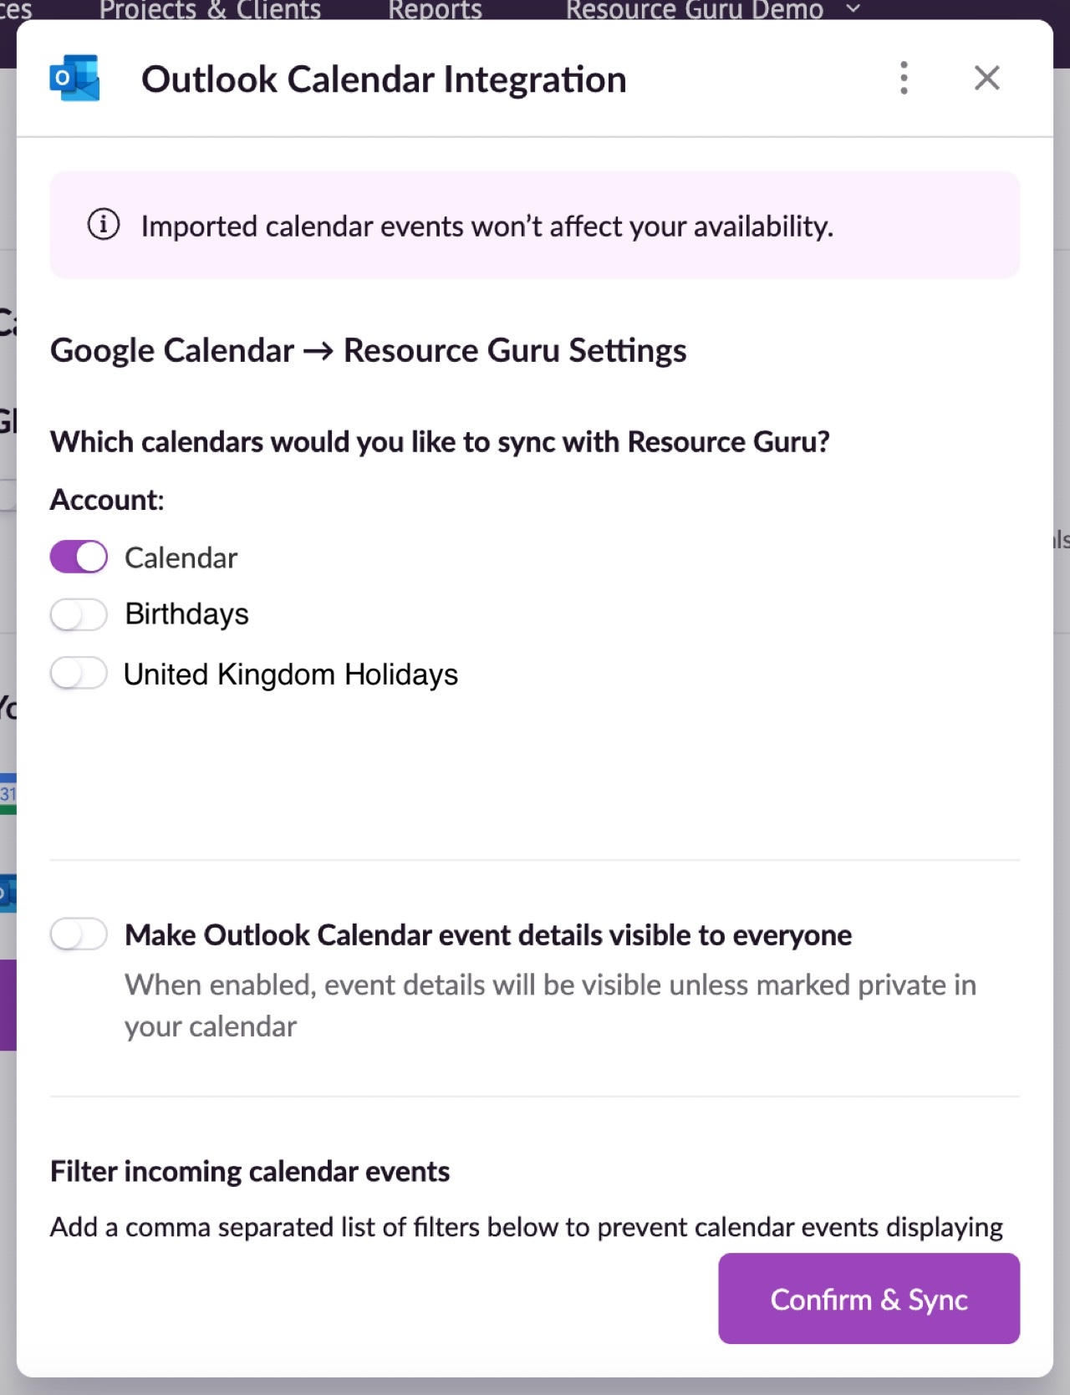Click the Confirm & Sync button
This screenshot has height=1395, width=1070.
869,1298
